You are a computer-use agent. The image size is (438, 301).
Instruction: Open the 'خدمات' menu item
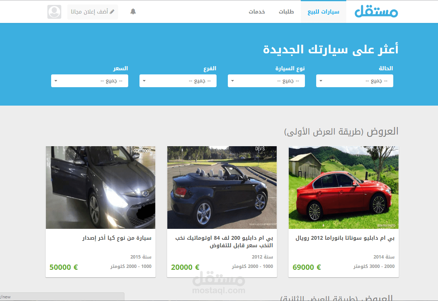[x=257, y=12]
